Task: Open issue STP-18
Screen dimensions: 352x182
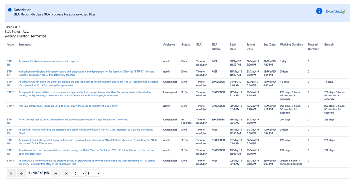Action: coord(10,63)
